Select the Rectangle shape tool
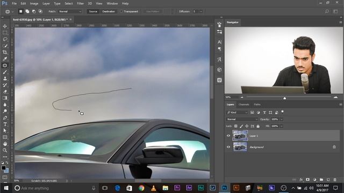344x193 pixels. [5, 137]
